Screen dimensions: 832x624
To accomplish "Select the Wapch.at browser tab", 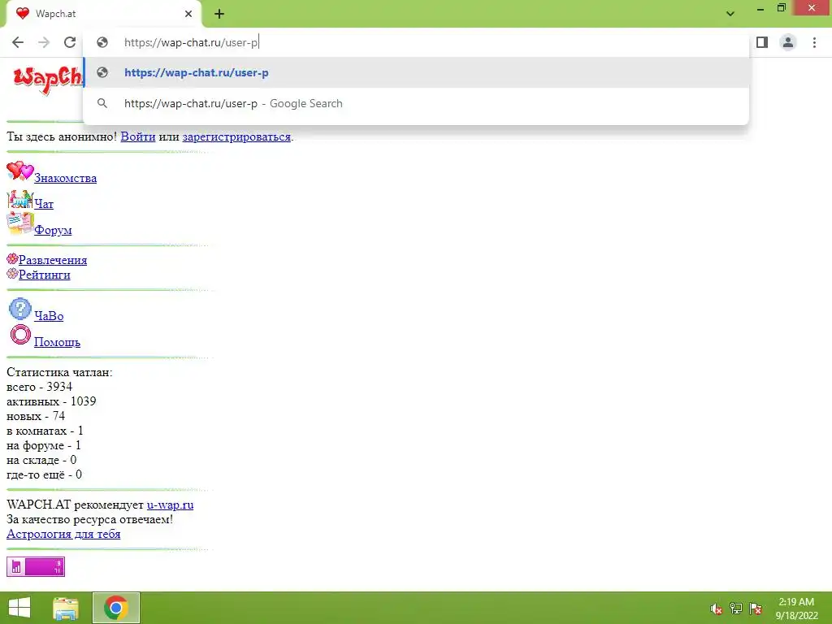I will (104, 14).
